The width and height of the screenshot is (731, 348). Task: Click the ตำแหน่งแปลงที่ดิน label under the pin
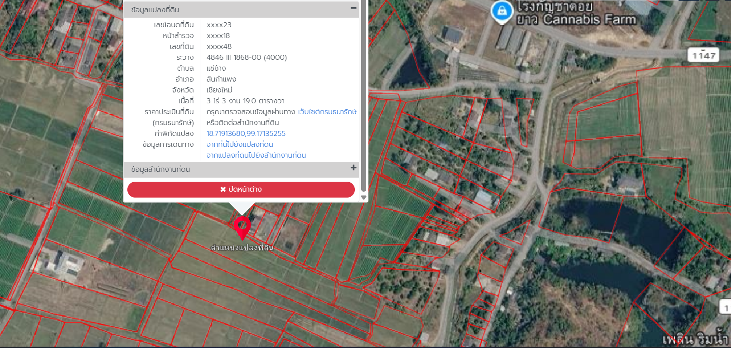click(x=242, y=247)
